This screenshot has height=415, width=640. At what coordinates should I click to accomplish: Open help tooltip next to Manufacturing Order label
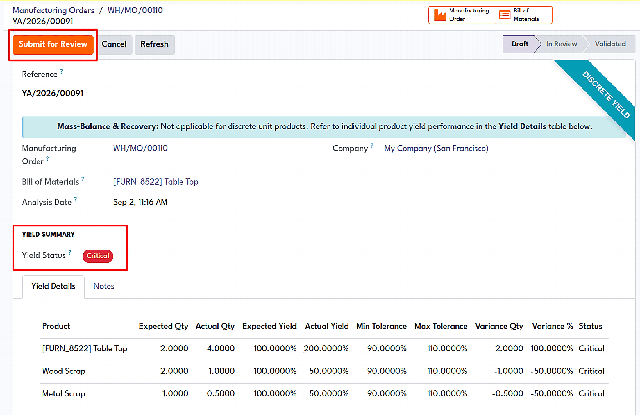(x=48, y=159)
